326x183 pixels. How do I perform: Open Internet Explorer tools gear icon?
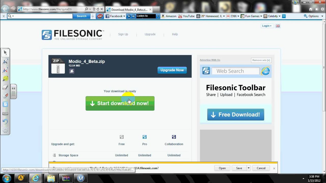tap(322, 9)
